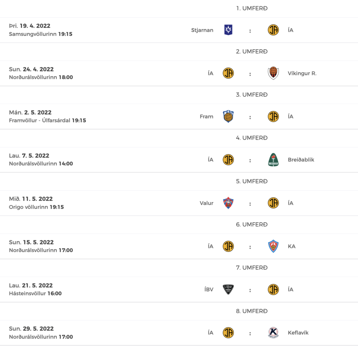Click the Valur club crest
The image size is (358, 346).
[228, 203]
